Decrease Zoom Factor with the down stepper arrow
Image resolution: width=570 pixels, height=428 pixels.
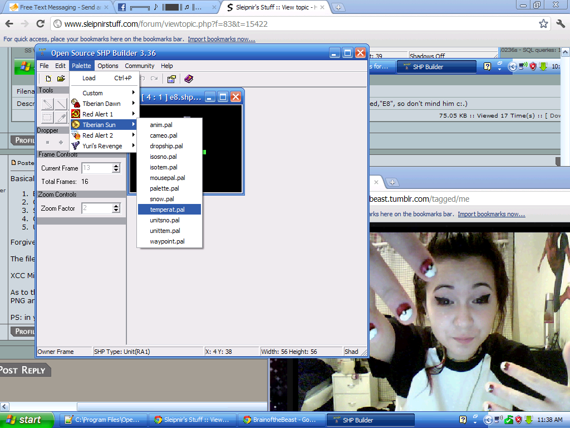pyautogui.click(x=116, y=210)
